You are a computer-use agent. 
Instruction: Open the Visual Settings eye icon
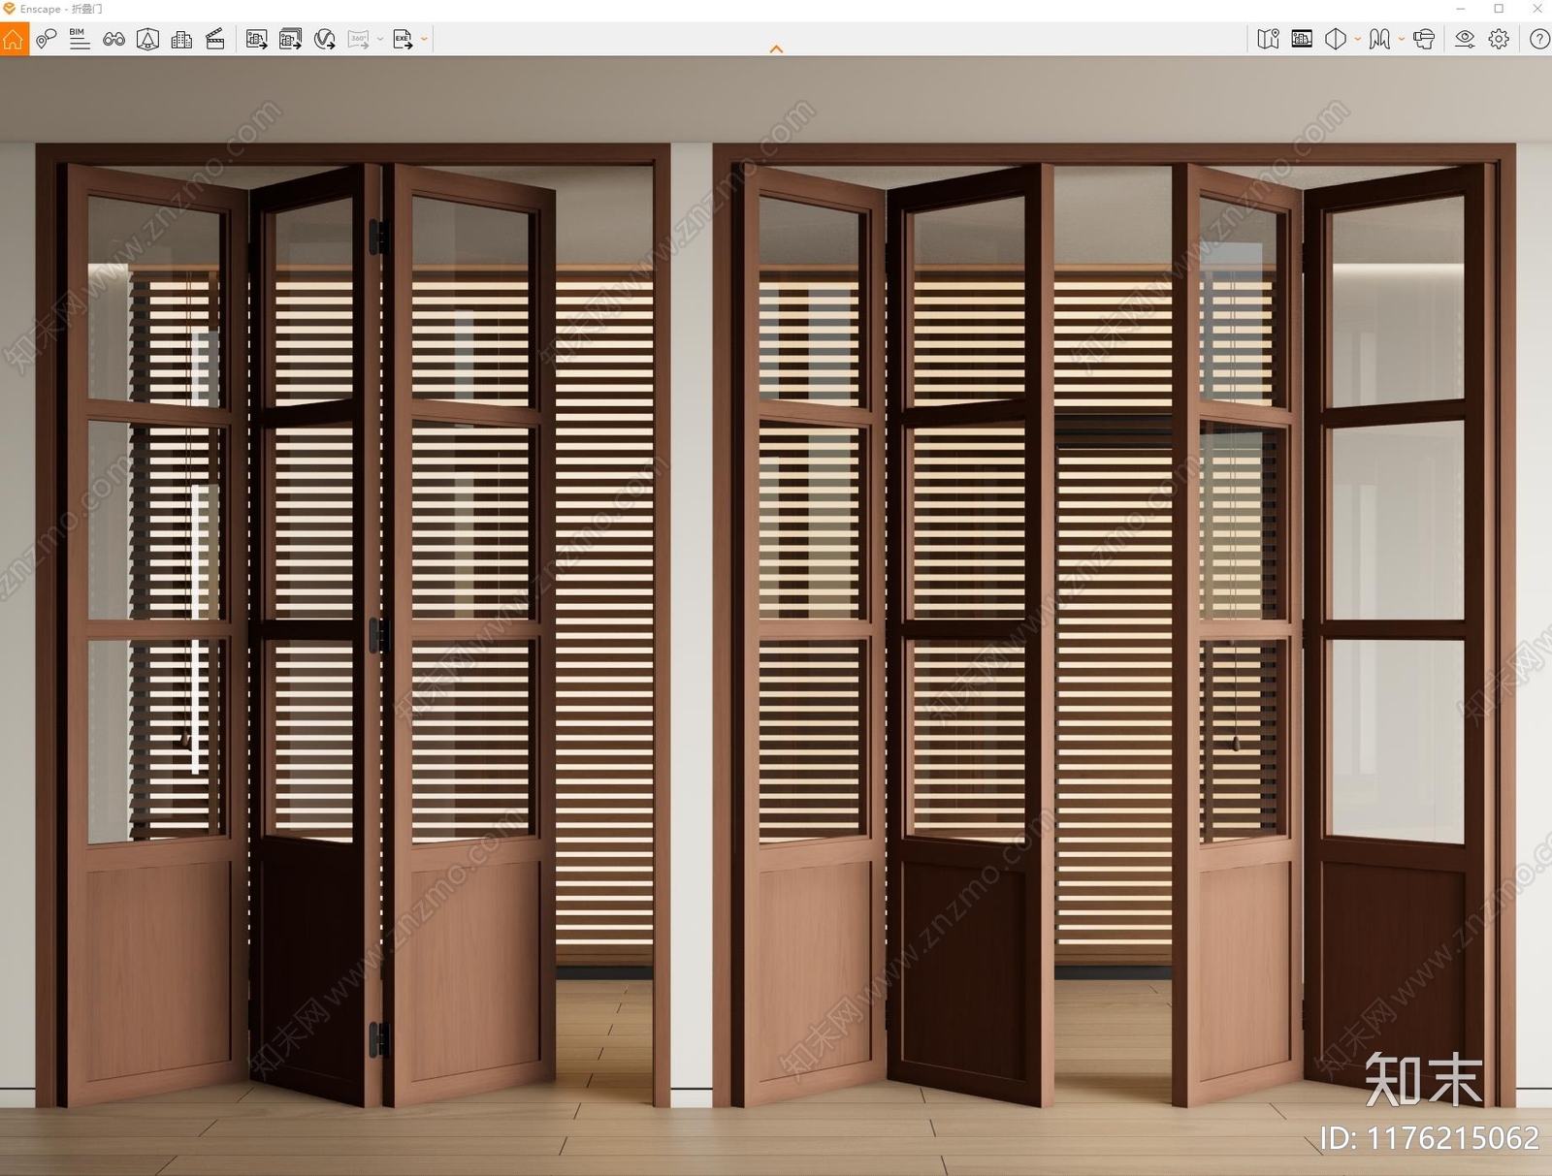1465,40
